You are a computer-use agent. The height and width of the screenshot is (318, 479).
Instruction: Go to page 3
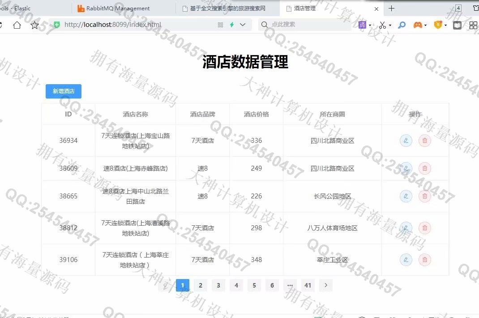click(x=218, y=285)
